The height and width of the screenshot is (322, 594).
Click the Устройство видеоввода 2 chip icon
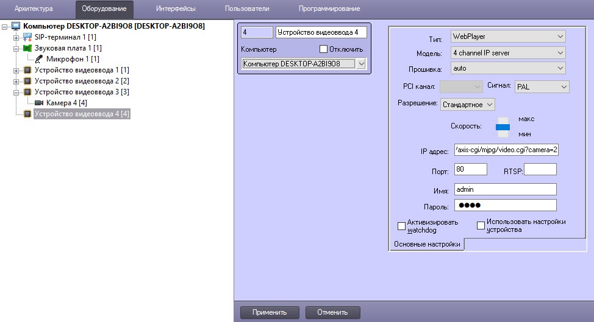point(27,81)
